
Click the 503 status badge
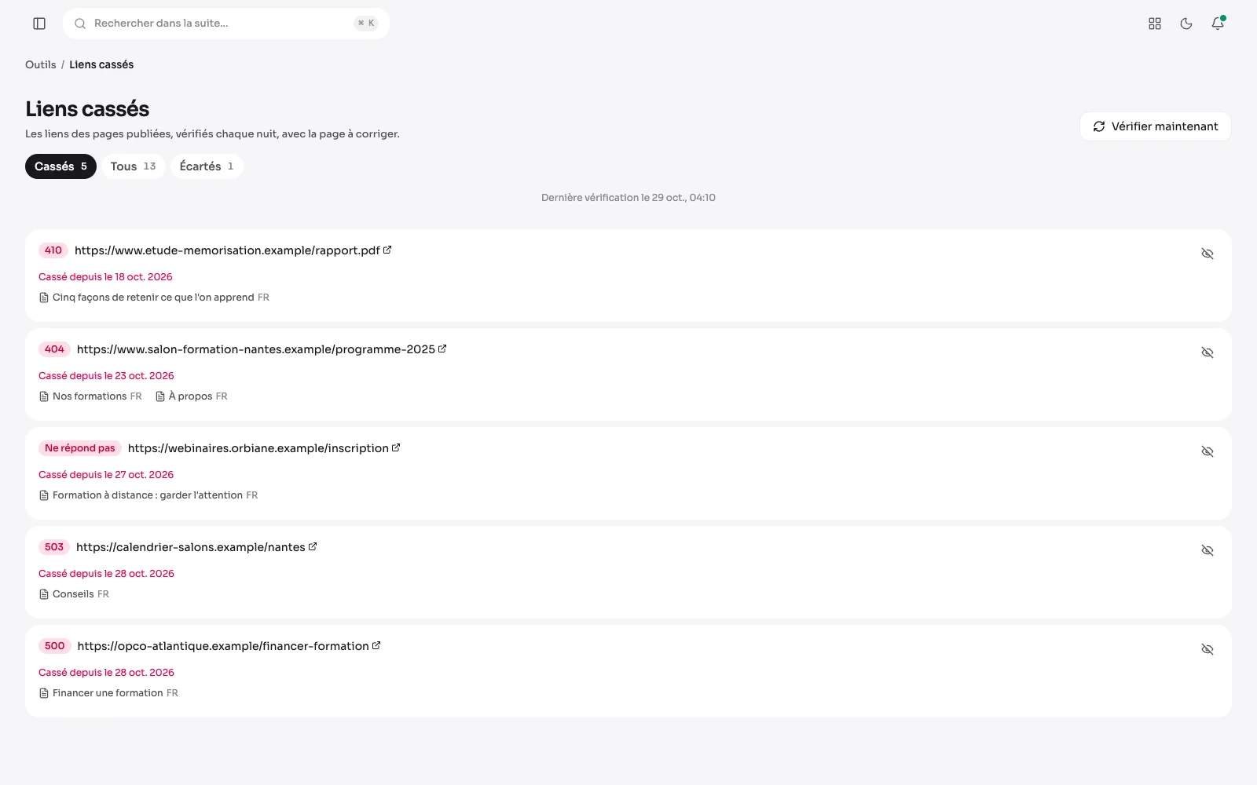pyautogui.click(x=54, y=547)
